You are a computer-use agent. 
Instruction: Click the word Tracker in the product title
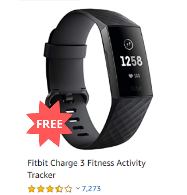(x=41, y=175)
